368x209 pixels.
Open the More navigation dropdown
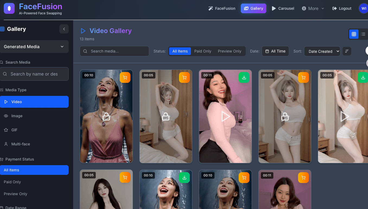(313, 8)
